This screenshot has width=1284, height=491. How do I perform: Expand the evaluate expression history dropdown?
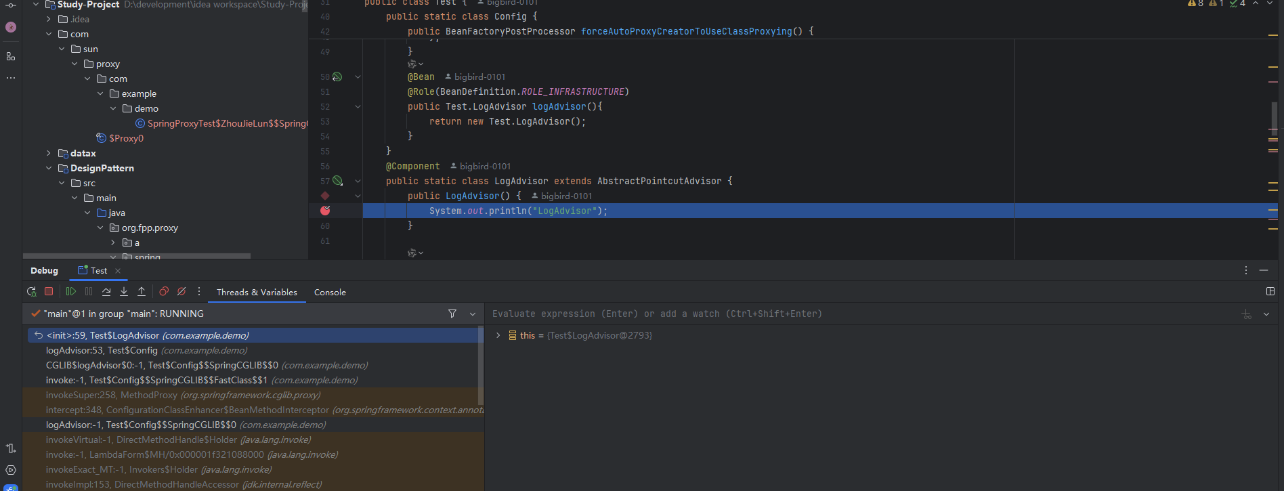1266,314
